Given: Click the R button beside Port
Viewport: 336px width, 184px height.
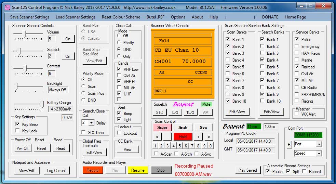Looking at the screenshot, I should tap(289, 145).
